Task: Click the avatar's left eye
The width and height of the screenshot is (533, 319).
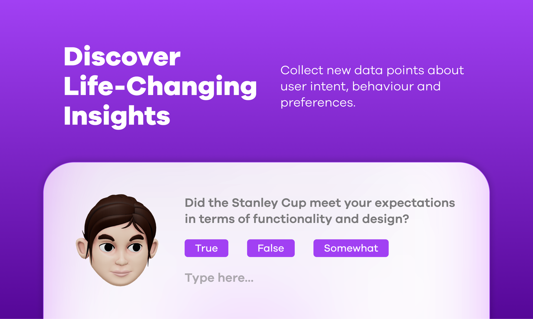Action: click(x=108, y=247)
